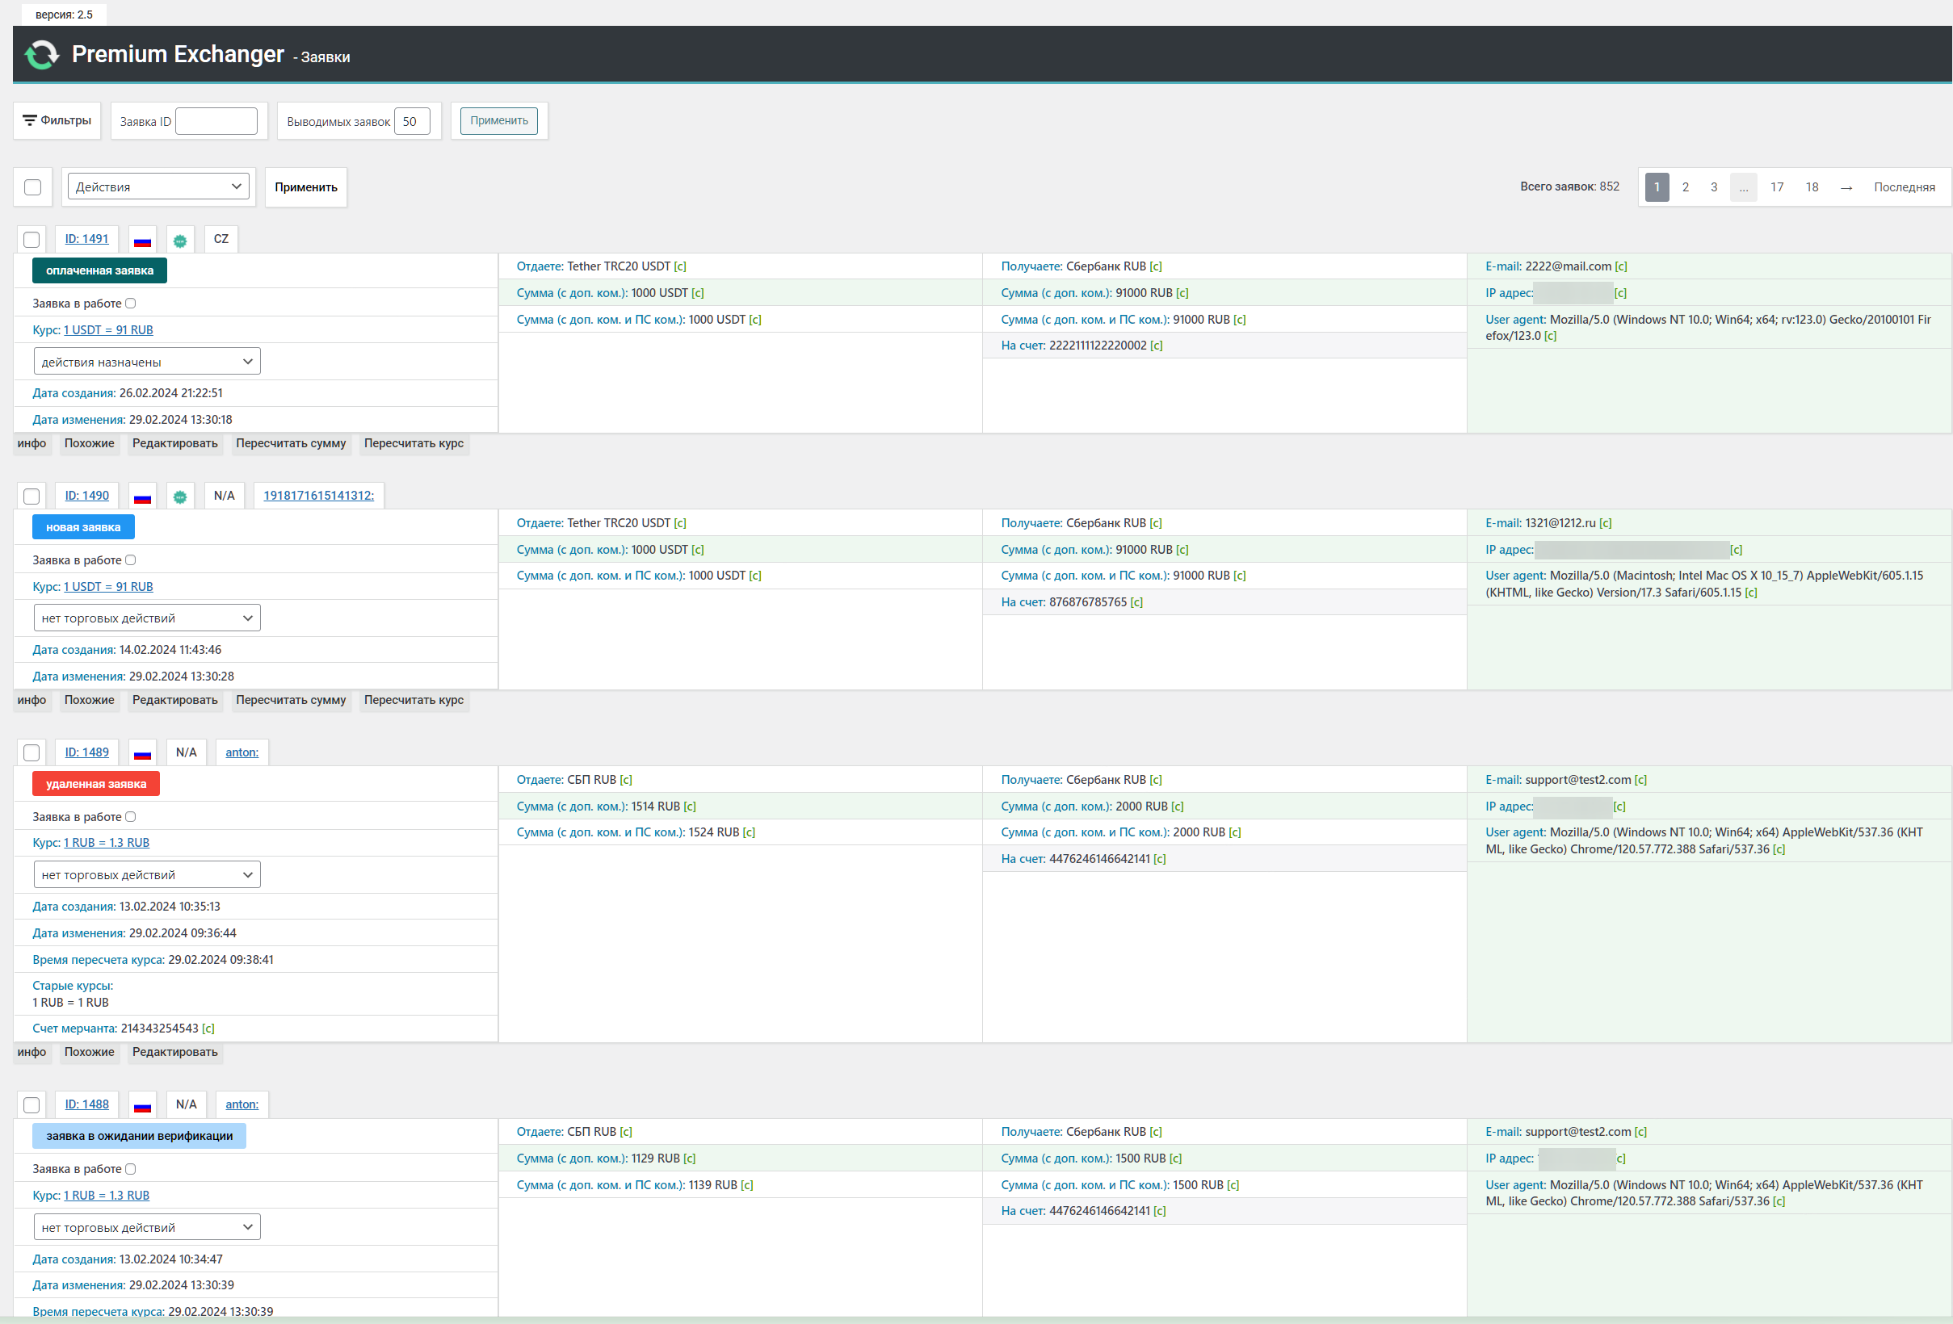This screenshot has height=1324, width=1953.
Task: Go to pagination page 2
Action: click(x=1685, y=187)
